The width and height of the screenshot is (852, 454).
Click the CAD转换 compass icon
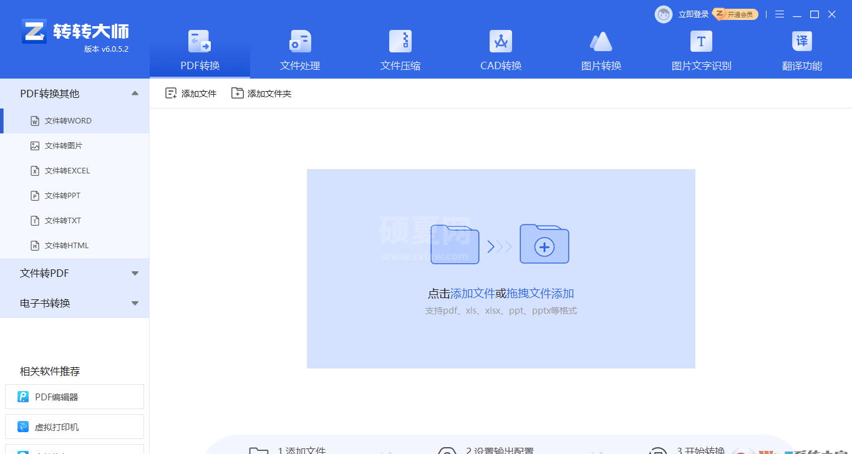pyautogui.click(x=501, y=41)
